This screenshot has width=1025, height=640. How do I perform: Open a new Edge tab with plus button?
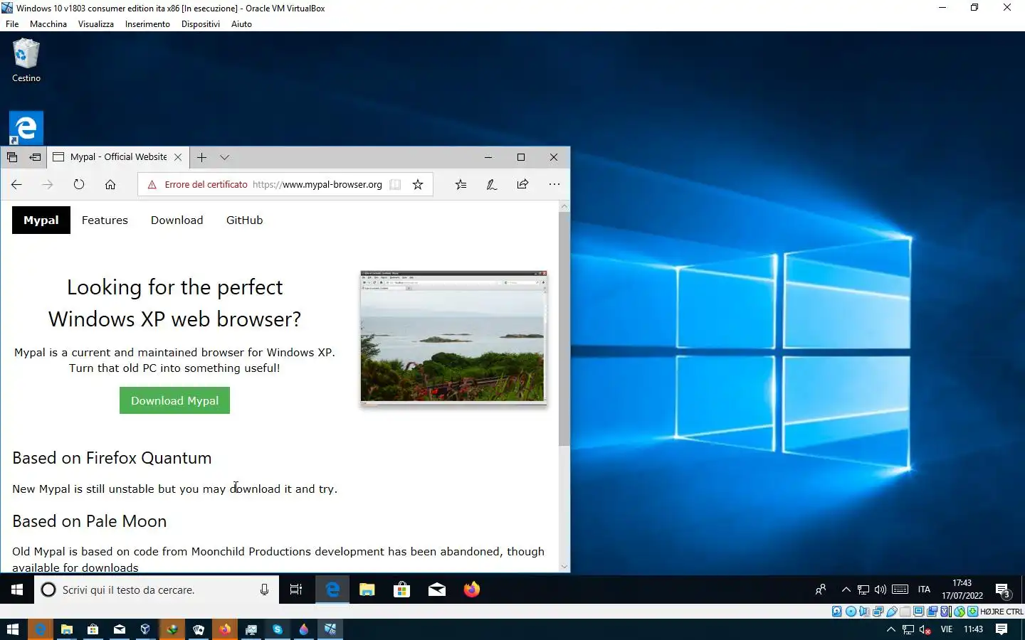201,157
